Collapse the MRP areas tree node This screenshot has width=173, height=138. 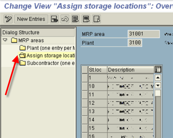pyautogui.click(x=5, y=40)
